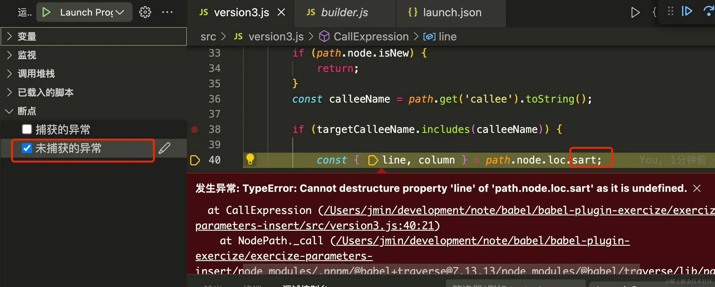This screenshot has height=287, width=715.
Task: Expand the 调用堆栈 section
Action: pos(94,74)
